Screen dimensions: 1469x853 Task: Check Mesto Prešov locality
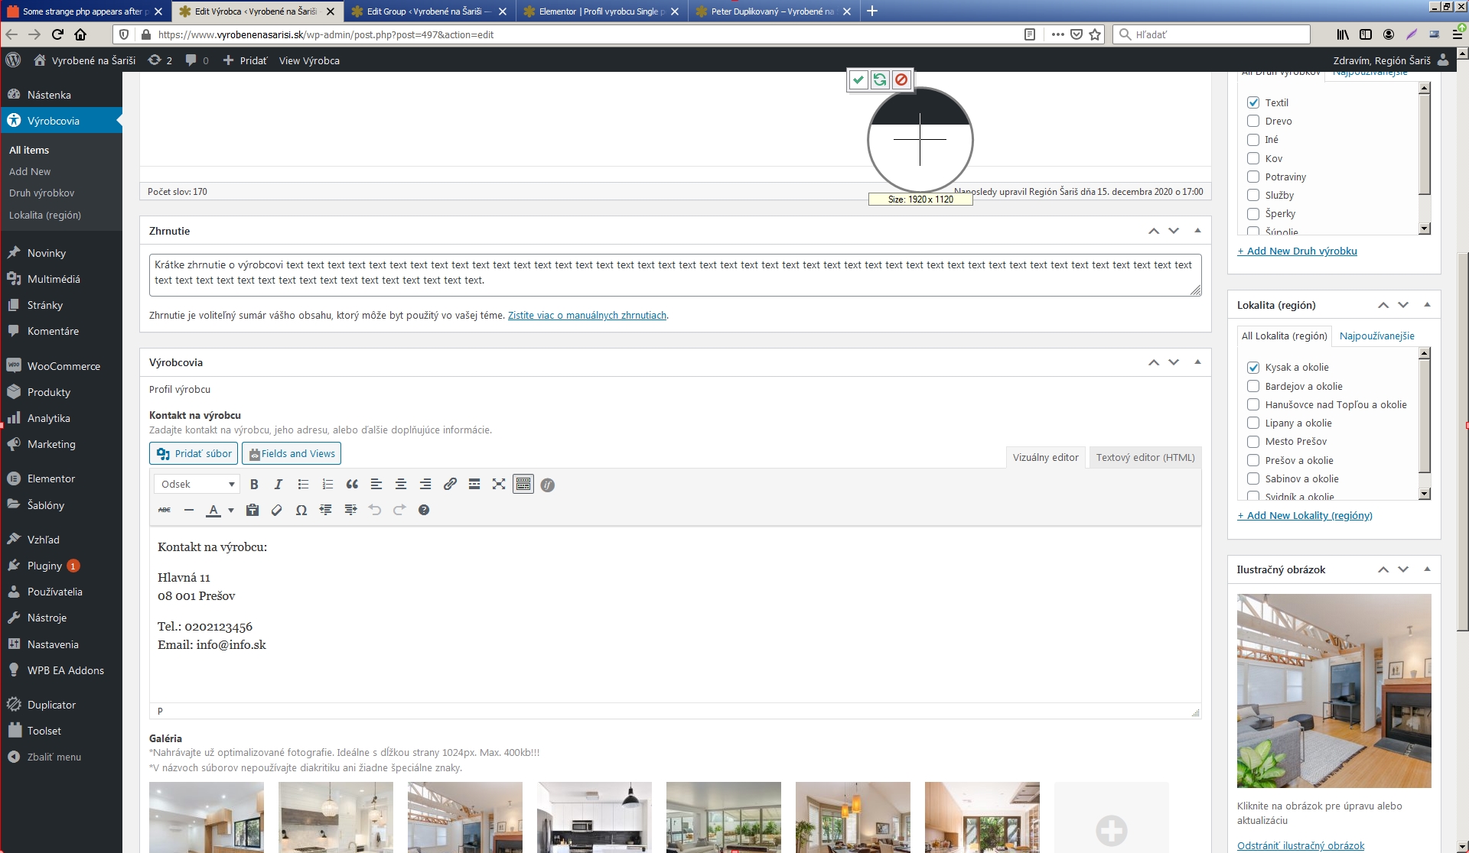point(1253,442)
